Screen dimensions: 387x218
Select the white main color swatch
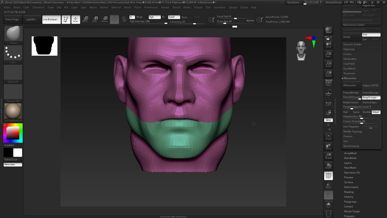[x=18, y=153]
